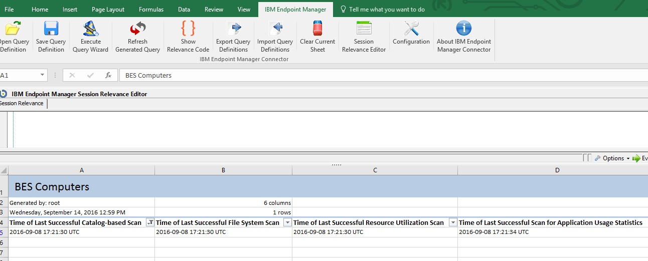
Task: Open the Formulas ribbon tab
Action: tap(151, 10)
